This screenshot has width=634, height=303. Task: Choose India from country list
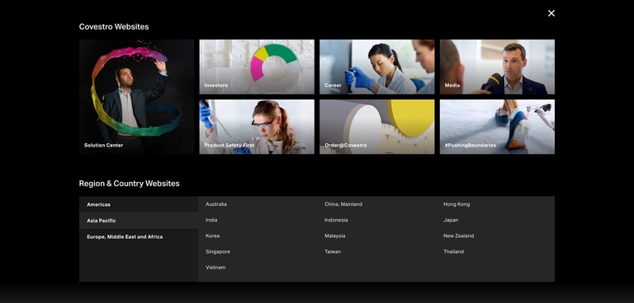coord(211,220)
